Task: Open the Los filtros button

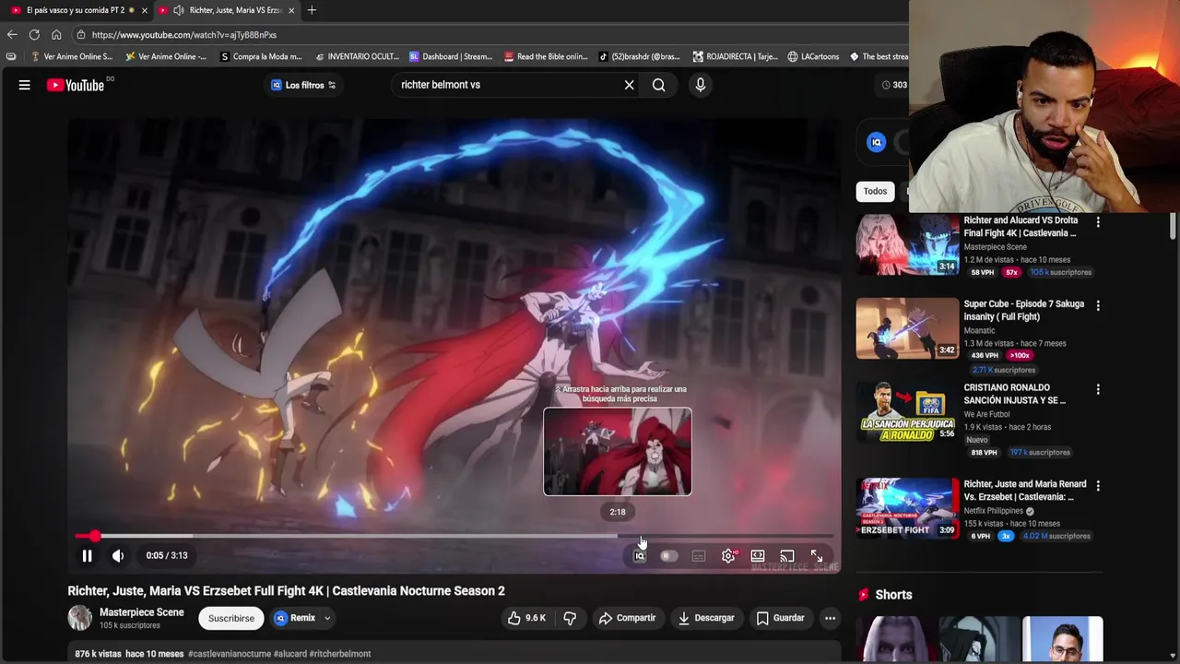Action: 303,85
